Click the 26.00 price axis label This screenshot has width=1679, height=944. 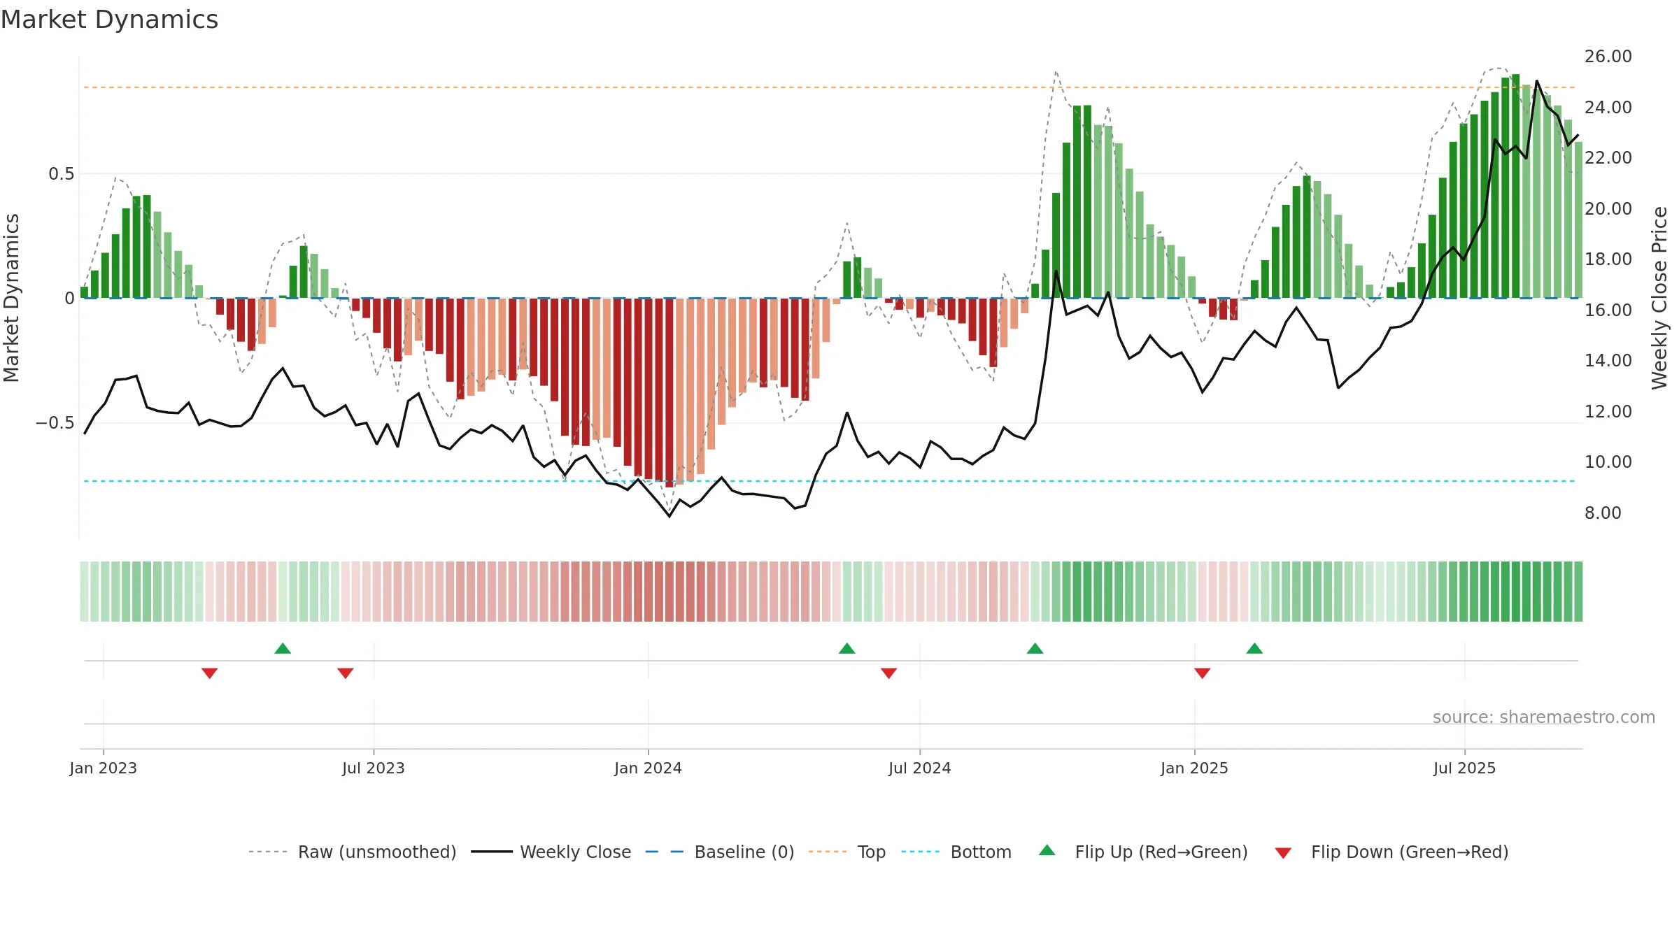click(x=1608, y=57)
